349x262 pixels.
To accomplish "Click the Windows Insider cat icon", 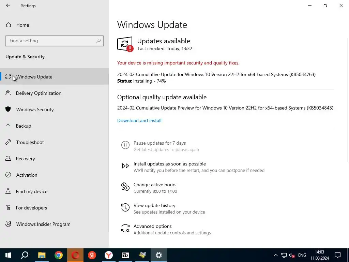I will (8, 224).
